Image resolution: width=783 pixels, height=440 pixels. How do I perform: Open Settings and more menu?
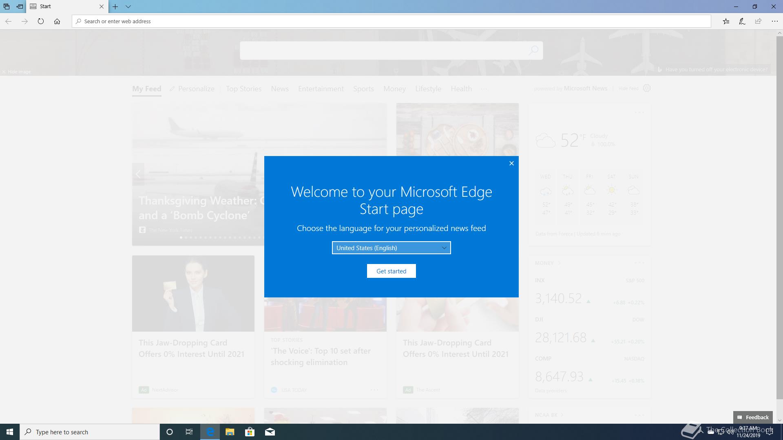[775, 21]
